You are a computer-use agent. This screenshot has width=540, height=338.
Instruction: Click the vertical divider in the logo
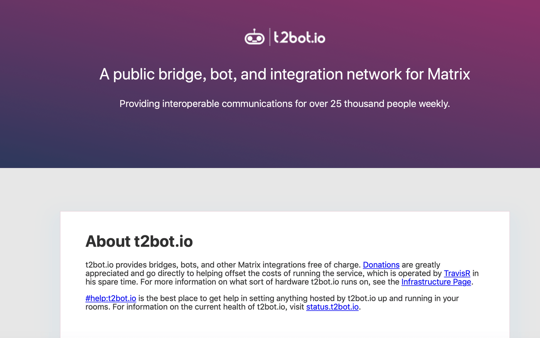[269, 37]
